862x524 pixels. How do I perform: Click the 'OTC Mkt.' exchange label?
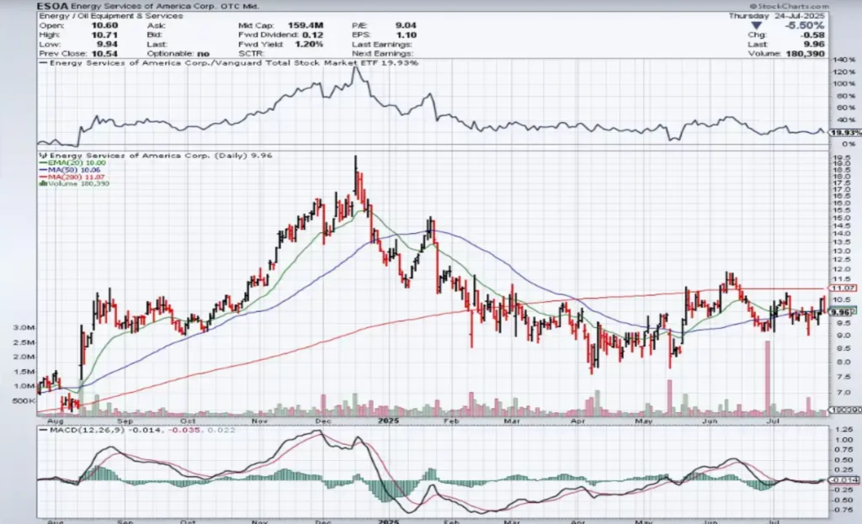239,6
